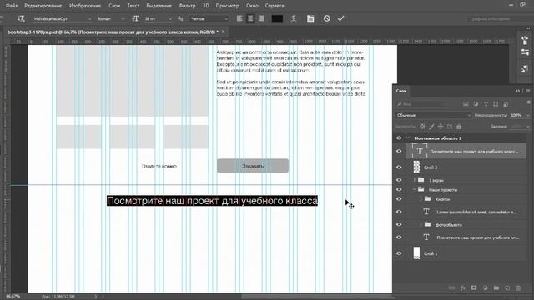
Task: Click zoom level field 66,67%
Action: (x=13, y=297)
